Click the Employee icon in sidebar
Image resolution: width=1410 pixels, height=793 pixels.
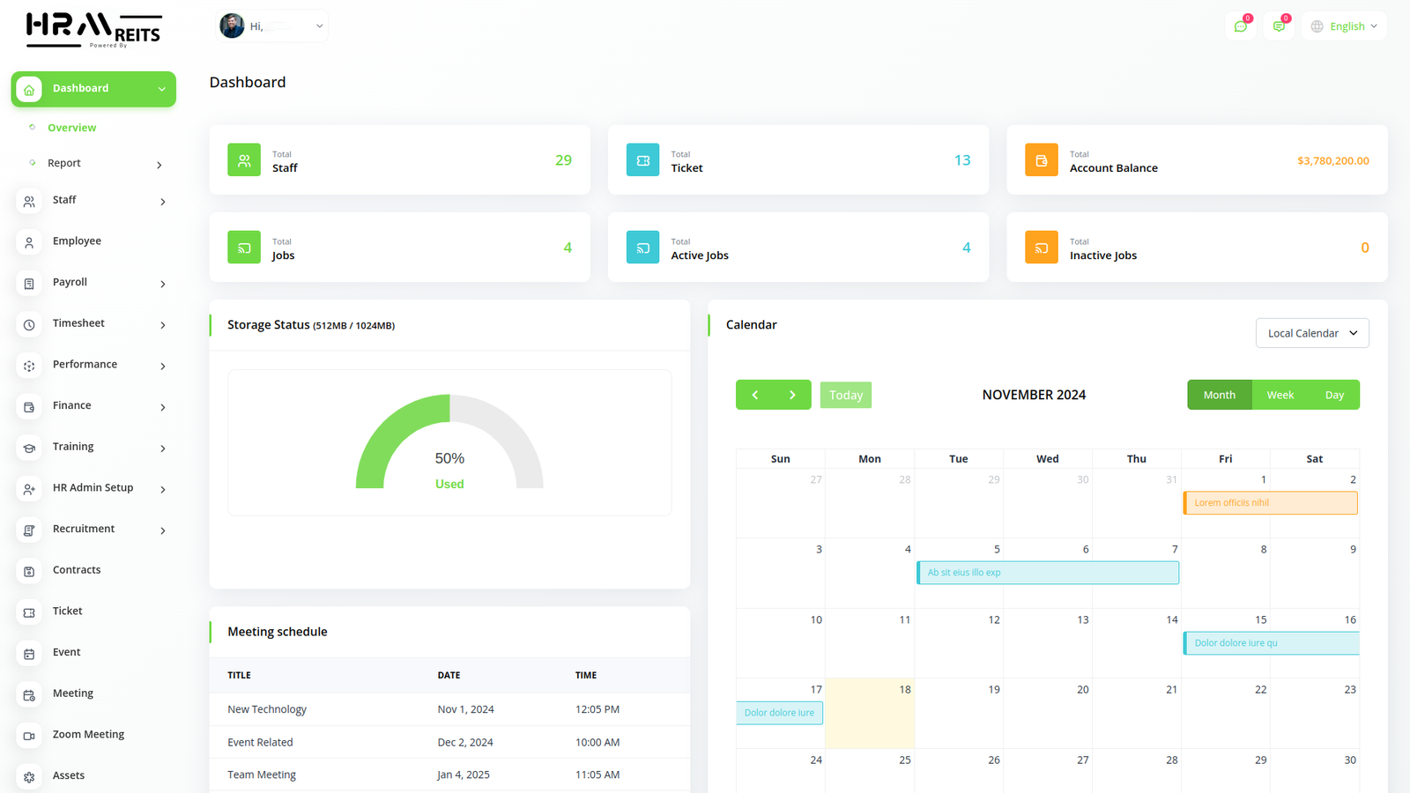tap(29, 242)
